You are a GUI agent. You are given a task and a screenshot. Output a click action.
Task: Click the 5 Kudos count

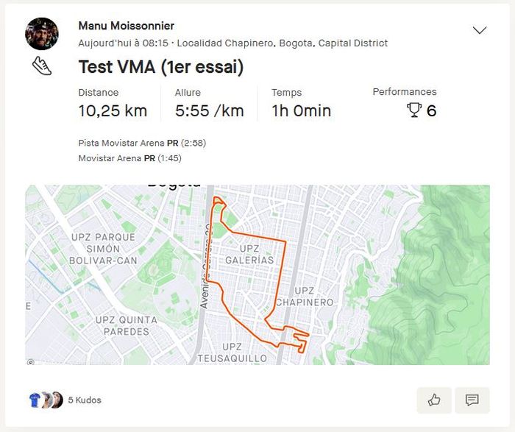coord(85,400)
